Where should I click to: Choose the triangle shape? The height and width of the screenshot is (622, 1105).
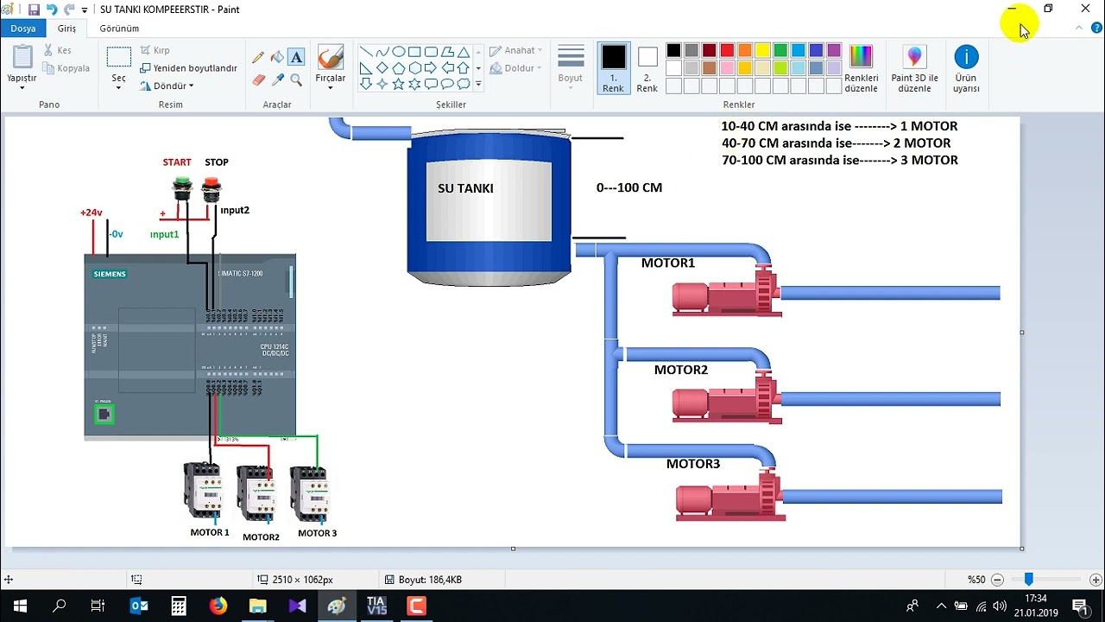(464, 52)
